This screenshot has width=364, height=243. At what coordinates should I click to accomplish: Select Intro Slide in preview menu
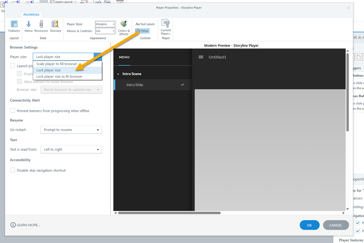click(135, 85)
